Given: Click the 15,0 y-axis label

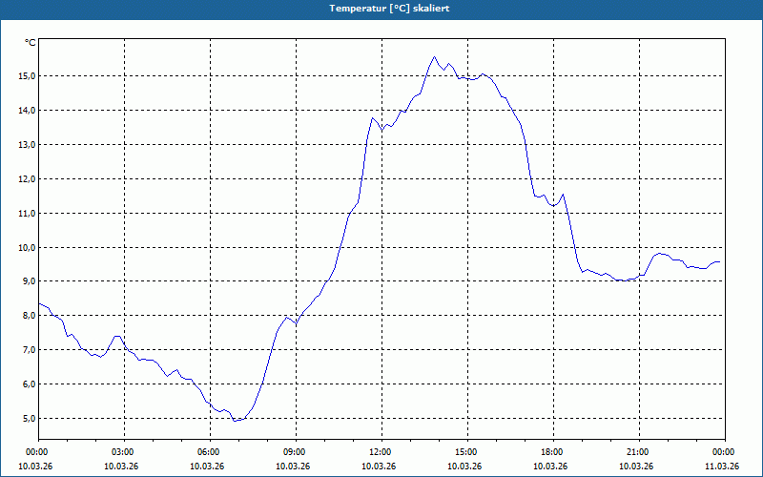Looking at the screenshot, I should click(27, 76).
